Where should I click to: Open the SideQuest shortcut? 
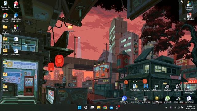[167, 88]
